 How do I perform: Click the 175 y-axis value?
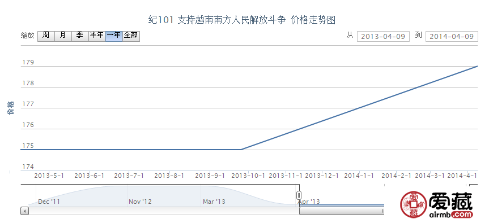pyautogui.click(x=28, y=146)
